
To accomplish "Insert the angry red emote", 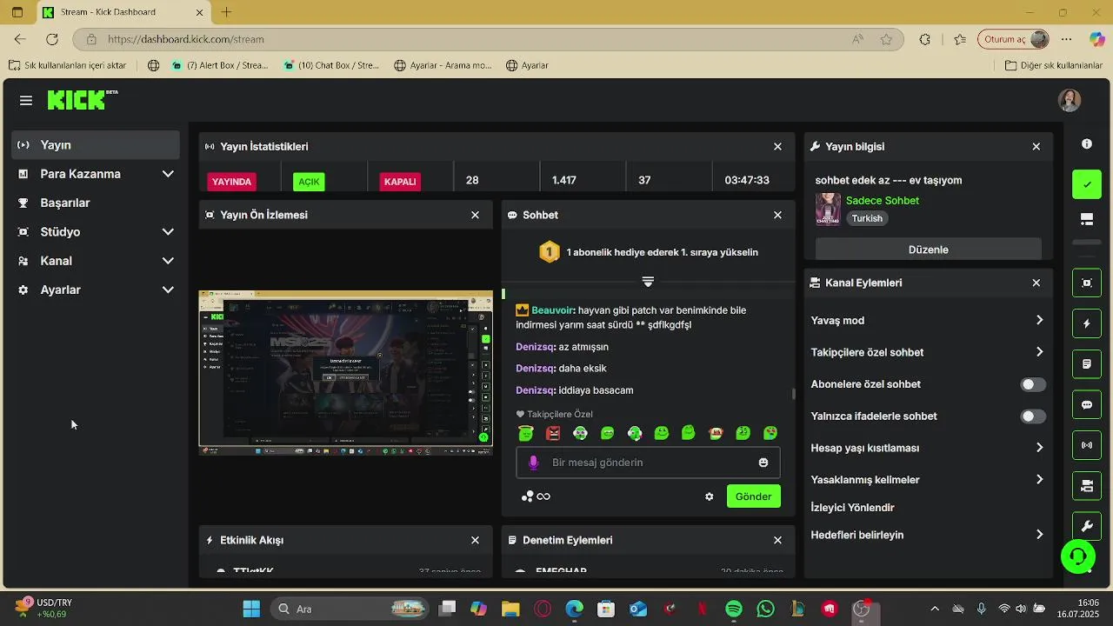I will 553,433.
